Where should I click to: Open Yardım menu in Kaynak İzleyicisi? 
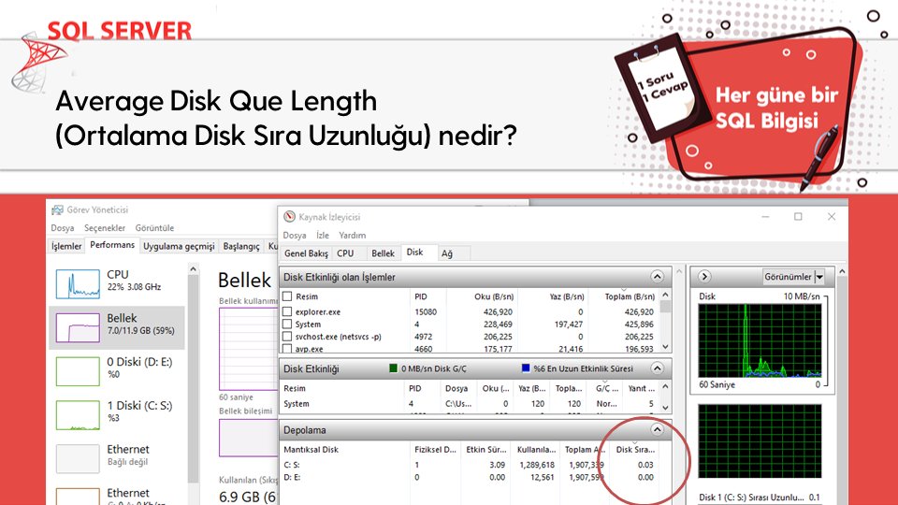pos(352,236)
